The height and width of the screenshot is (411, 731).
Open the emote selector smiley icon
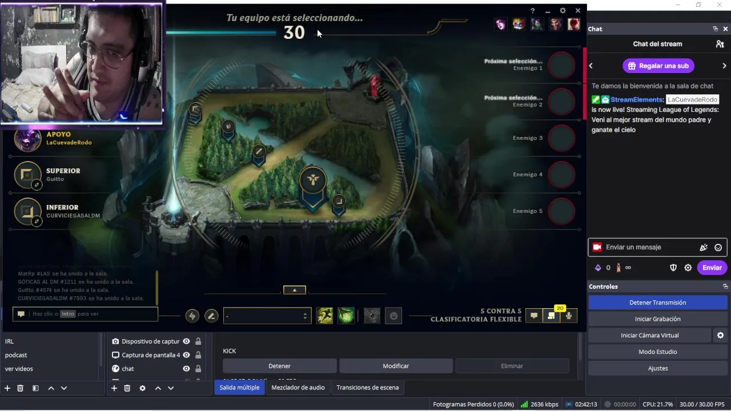[393, 316]
